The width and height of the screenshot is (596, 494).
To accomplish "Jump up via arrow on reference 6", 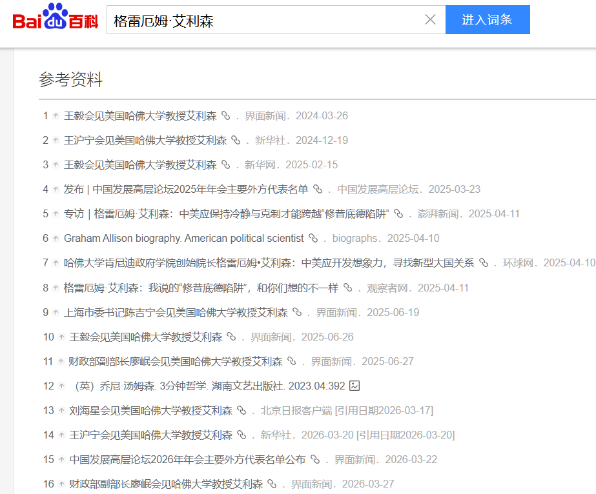I will point(56,239).
